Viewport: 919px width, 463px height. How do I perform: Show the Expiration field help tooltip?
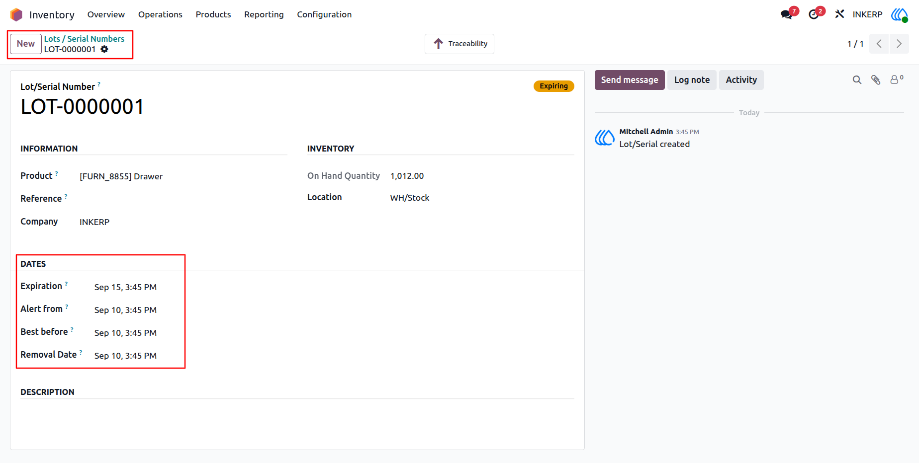click(x=66, y=284)
